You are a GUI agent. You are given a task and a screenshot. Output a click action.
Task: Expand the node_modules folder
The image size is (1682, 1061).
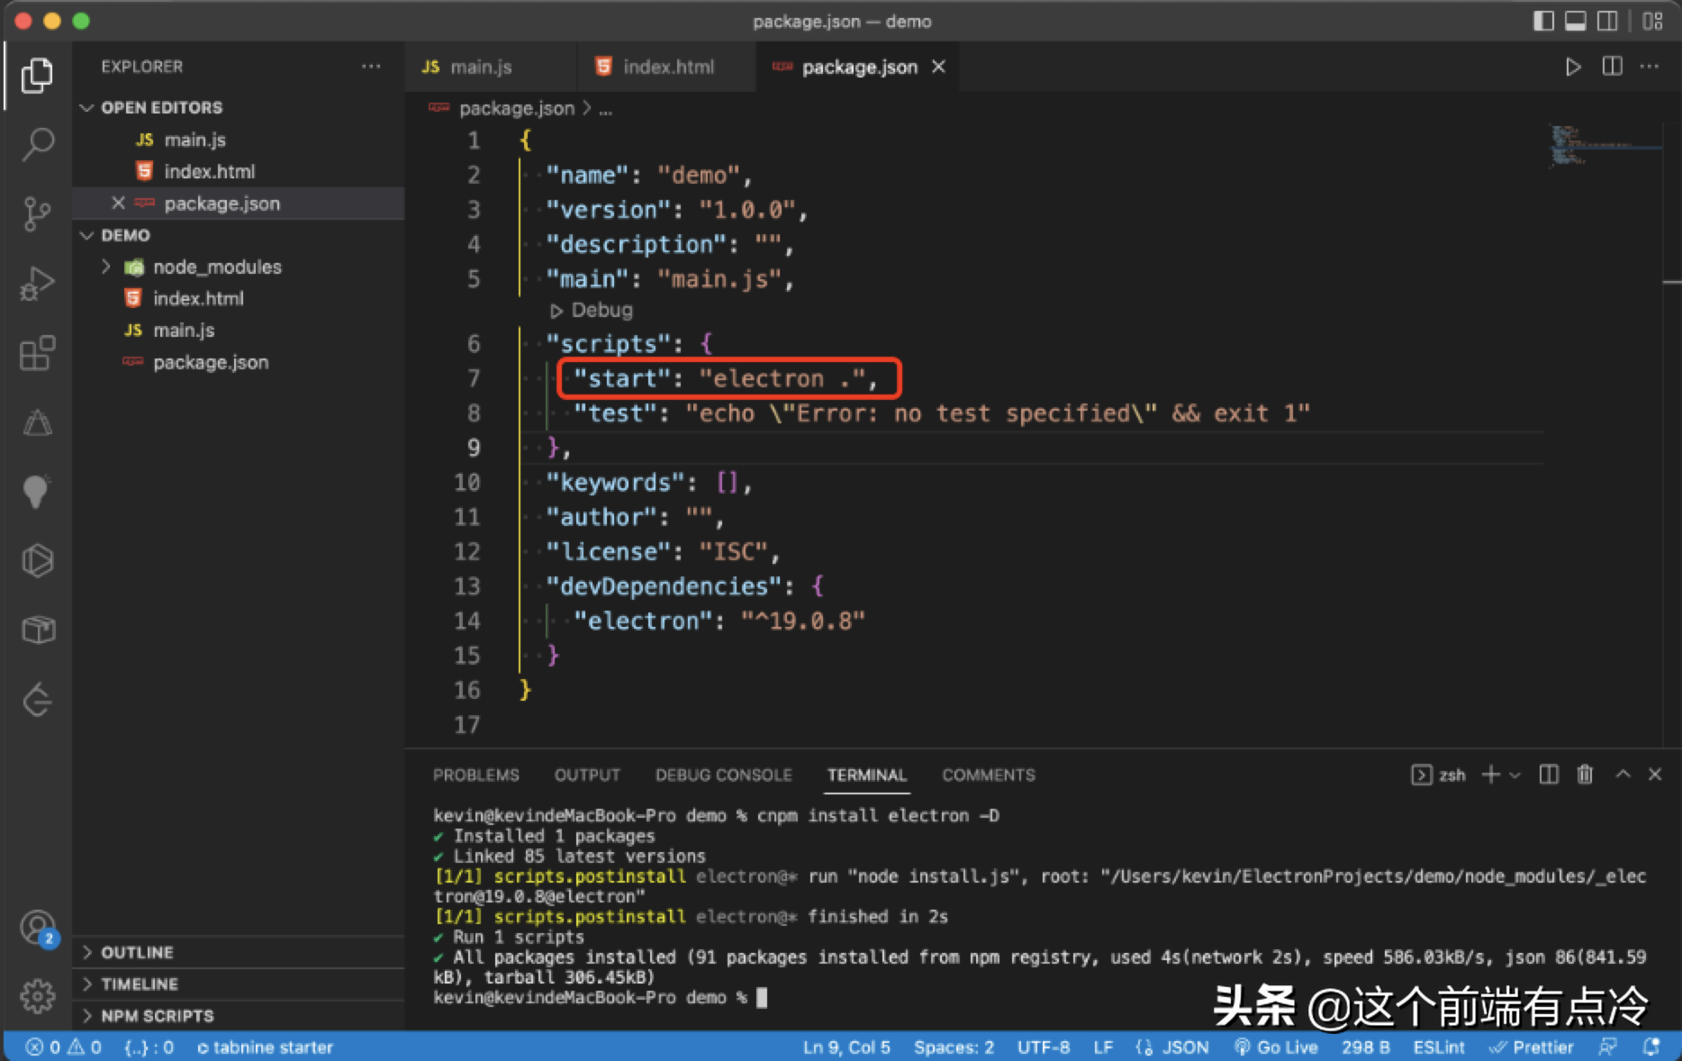[x=105, y=267]
